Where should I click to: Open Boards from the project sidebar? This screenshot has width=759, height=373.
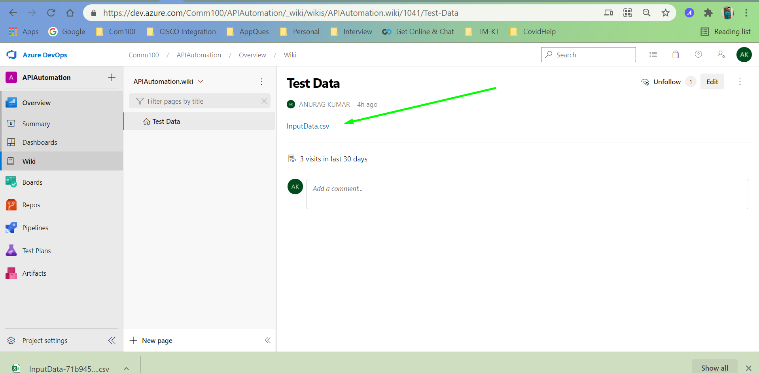(x=32, y=182)
